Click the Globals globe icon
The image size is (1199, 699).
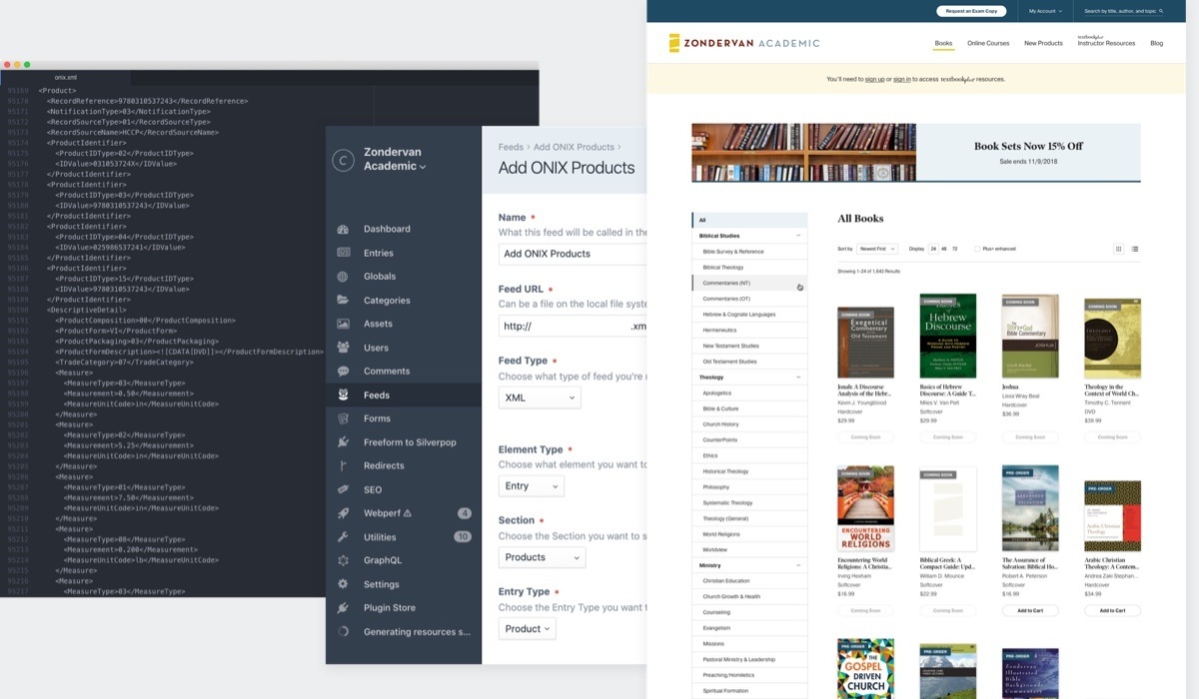tap(344, 277)
